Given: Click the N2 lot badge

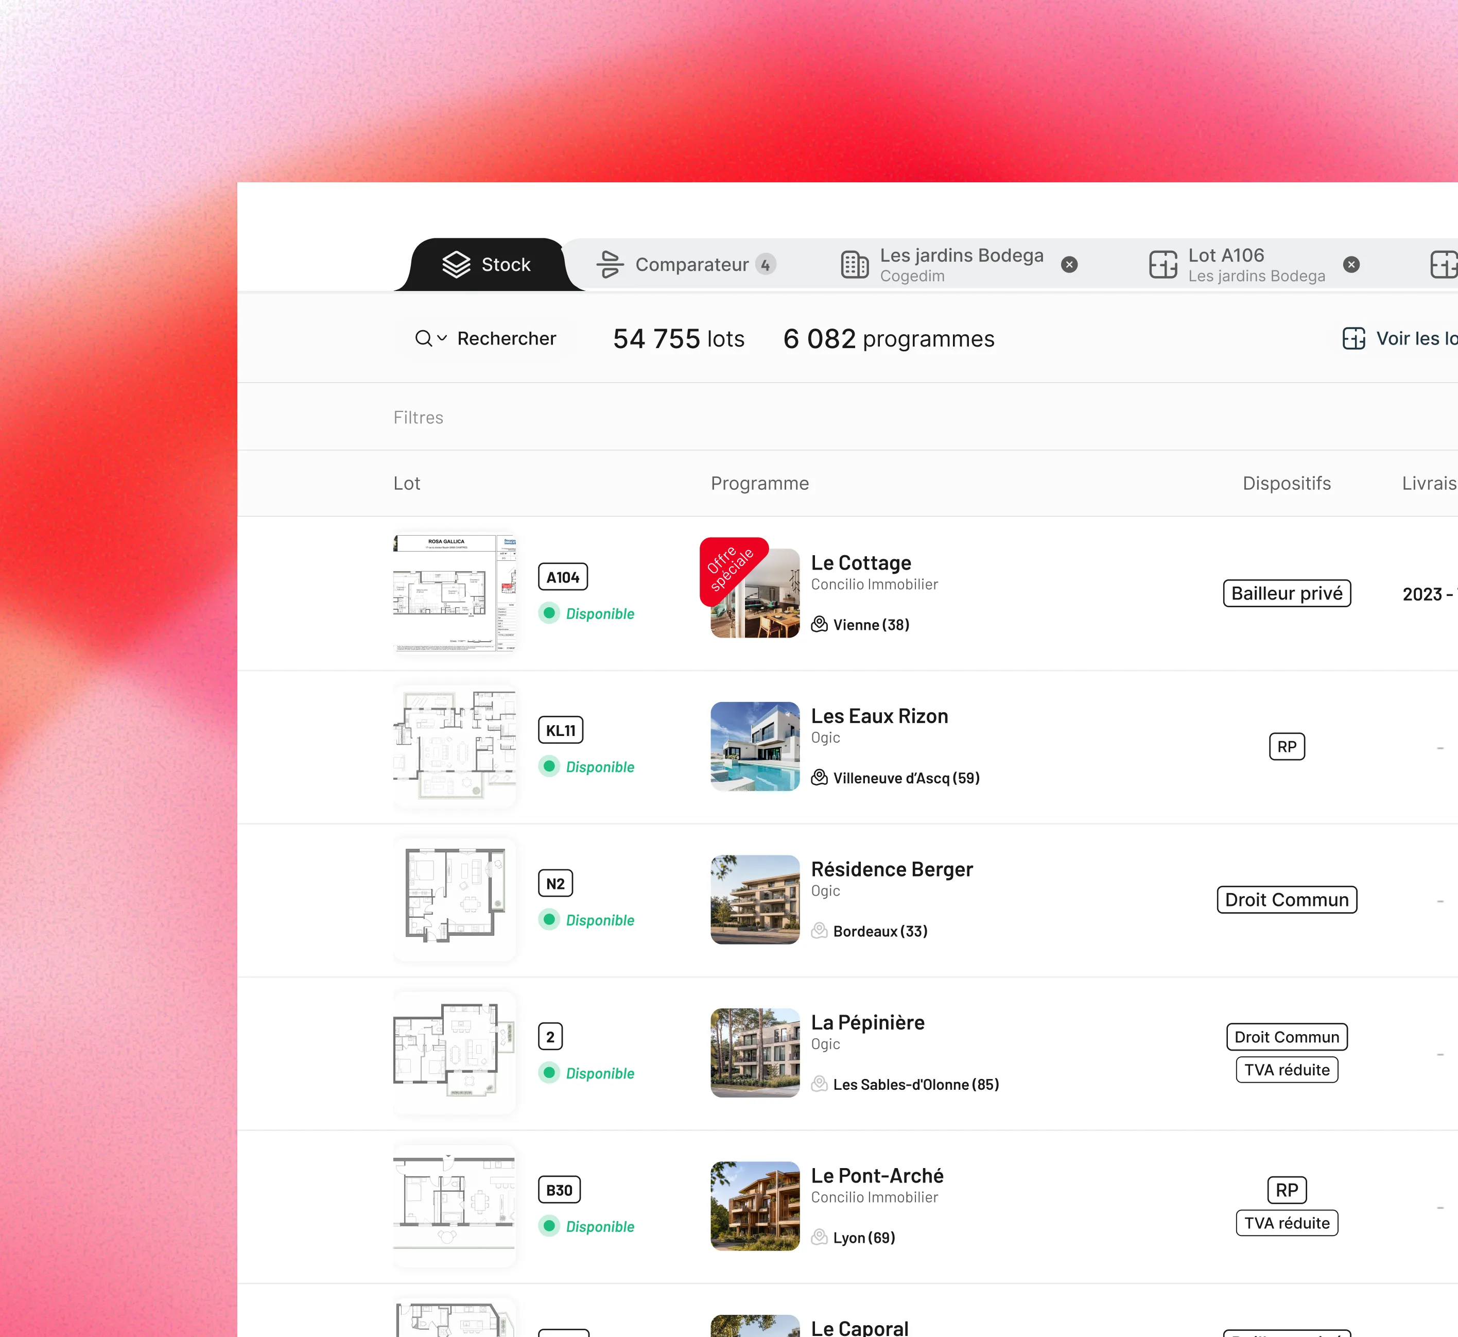Looking at the screenshot, I should click(x=556, y=884).
